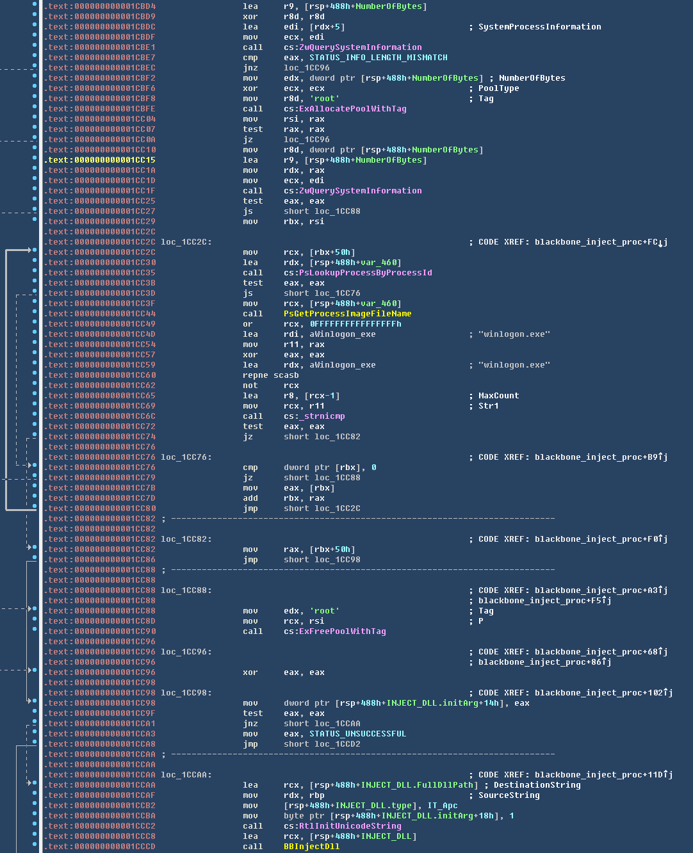The image size is (693, 853).
Task: Select the STATUS_INFO_LENGTH_MISMATCH constant
Action: (x=378, y=58)
